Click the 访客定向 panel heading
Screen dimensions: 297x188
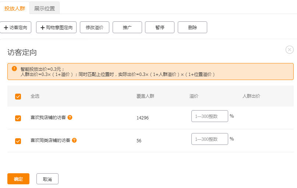[x=22, y=52]
